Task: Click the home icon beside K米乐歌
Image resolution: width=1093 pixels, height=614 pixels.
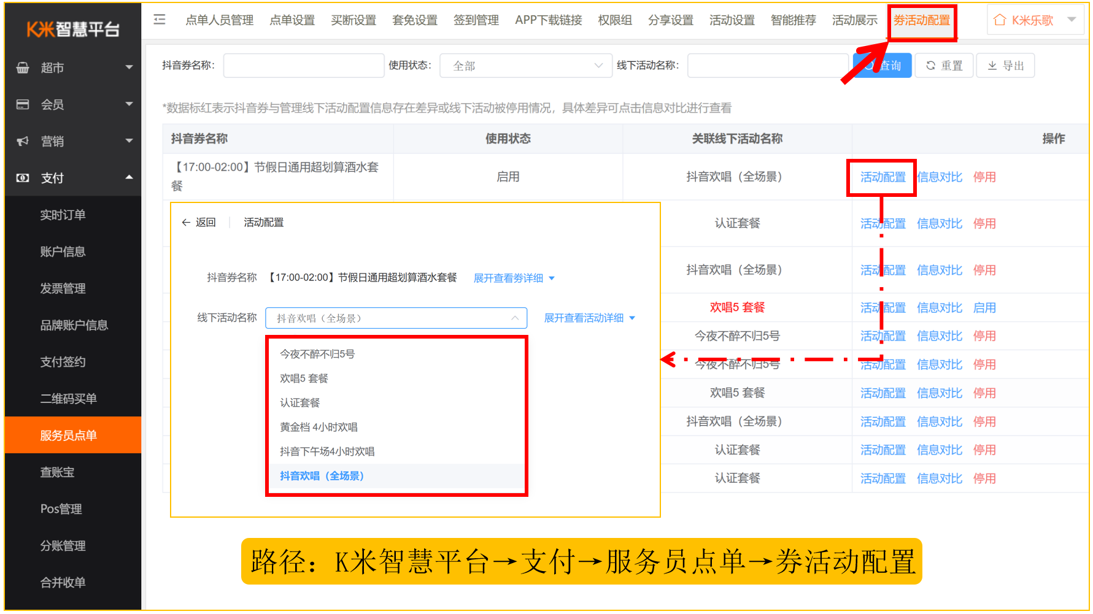Action: point(1000,20)
